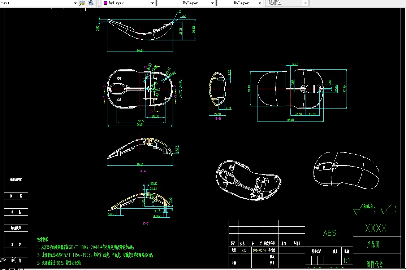This screenshot has width=406, height=270.
Task: Select the 比例 label cell
Action: [346, 251]
